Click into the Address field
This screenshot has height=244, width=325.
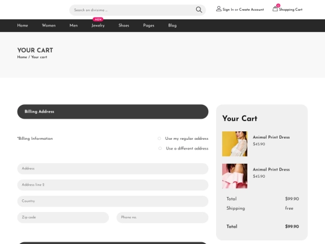113,169
